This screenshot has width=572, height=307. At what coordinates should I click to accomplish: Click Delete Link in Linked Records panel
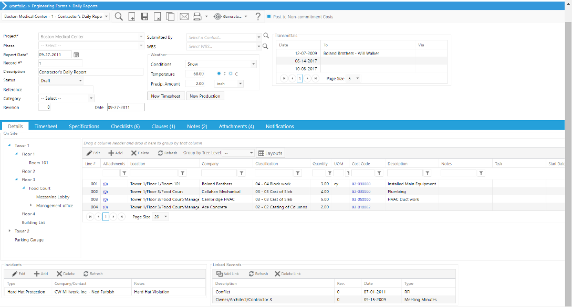(x=288, y=274)
